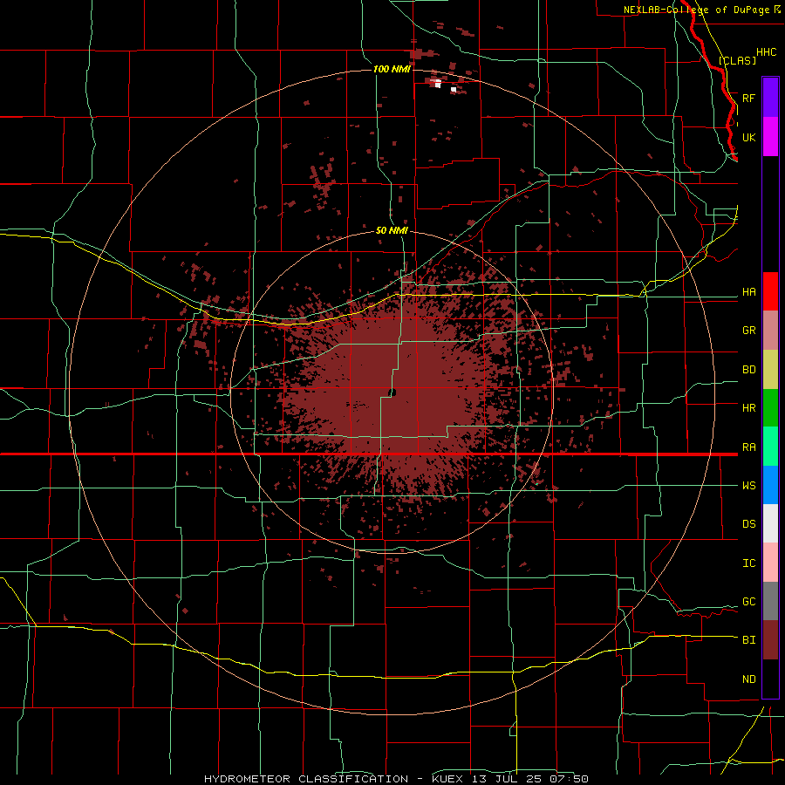
Task: Click the ND black legend swatch
Action: [x=770, y=679]
